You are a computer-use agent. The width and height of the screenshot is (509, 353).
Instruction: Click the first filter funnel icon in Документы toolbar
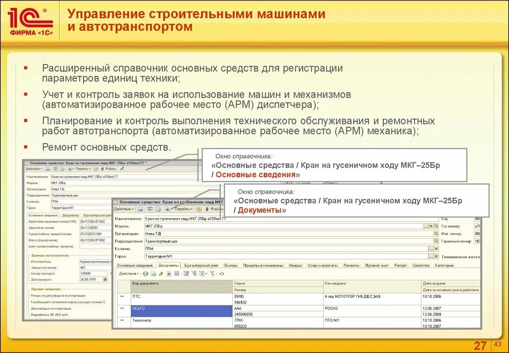[x=186, y=274]
